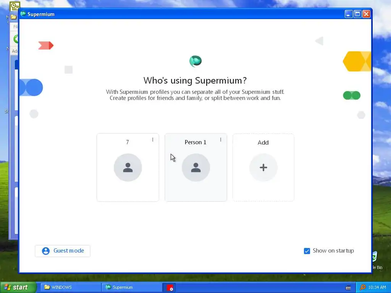Viewport: 391px width, 293px height.
Task: Open the Person 1 profile card
Action: (196, 167)
